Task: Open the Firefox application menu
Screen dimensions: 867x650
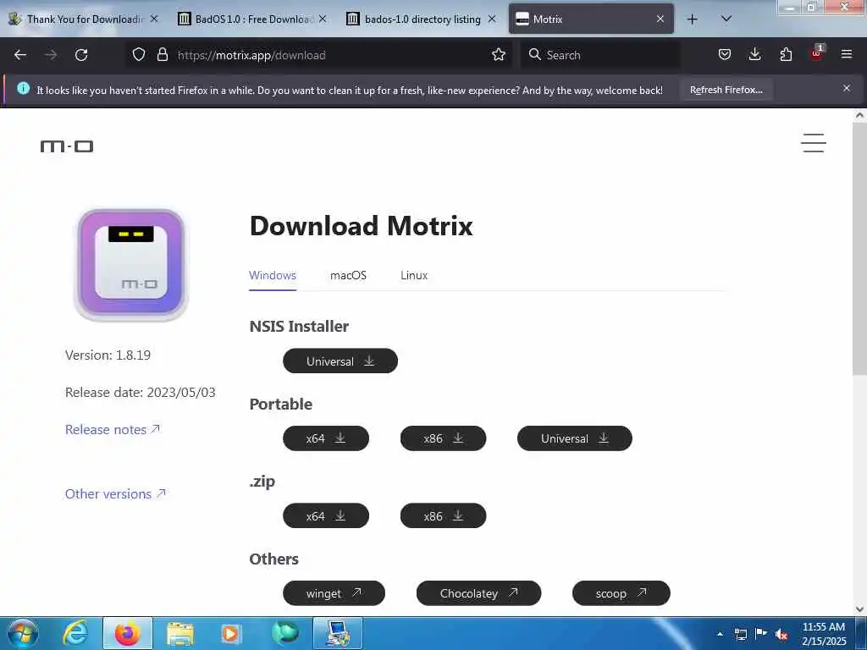Action: (847, 55)
